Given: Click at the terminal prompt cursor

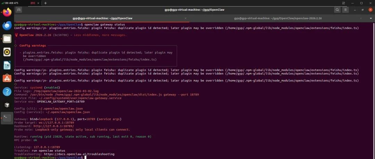Looking at the screenshot, I should (85, 158).
